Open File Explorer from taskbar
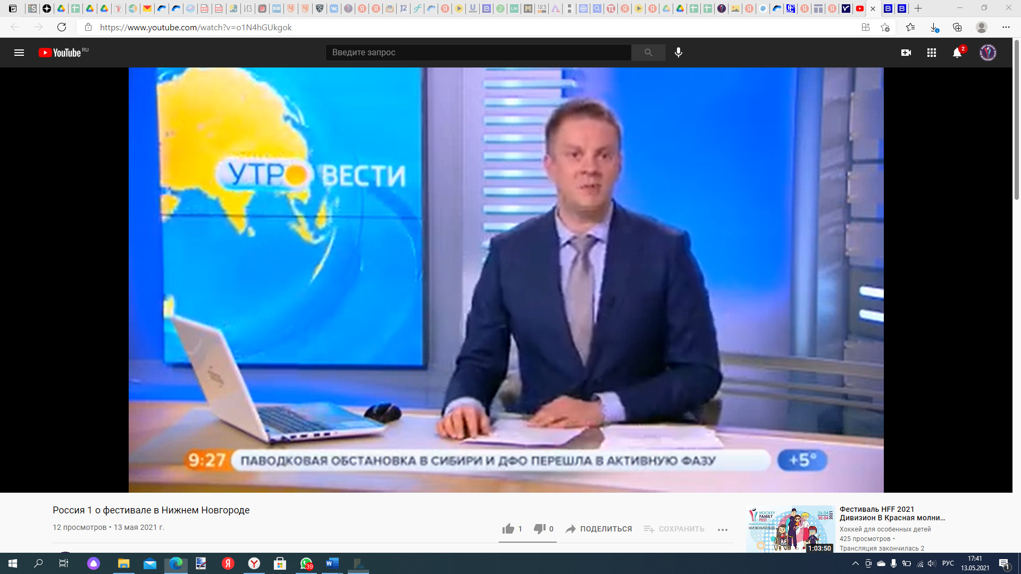The height and width of the screenshot is (574, 1021). pos(123,563)
